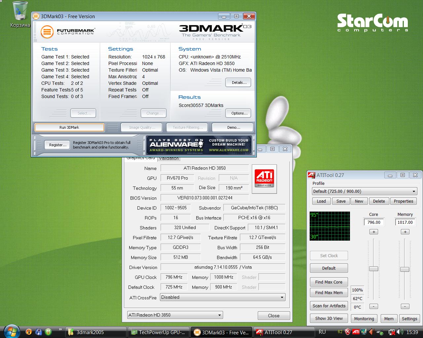
Task: Click the RU language indicator
Action: pyautogui.click(x=322, y=332)
